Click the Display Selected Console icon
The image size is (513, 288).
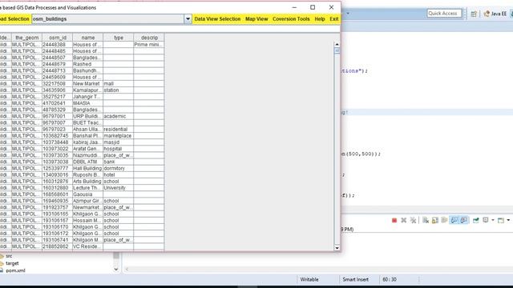point(486,221)
